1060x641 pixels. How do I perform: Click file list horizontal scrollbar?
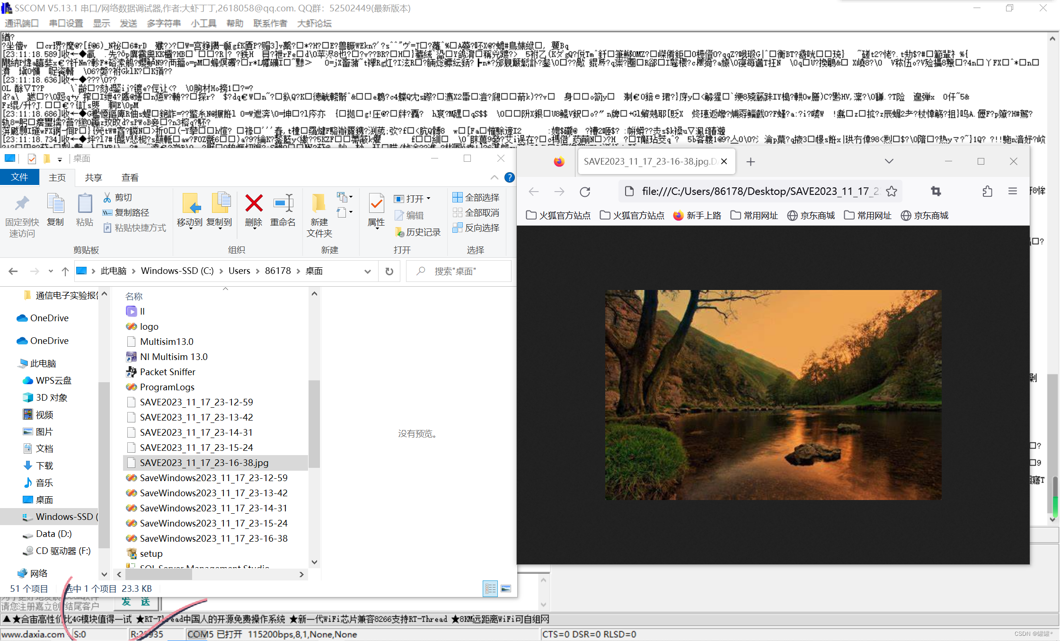coord(159,574)
